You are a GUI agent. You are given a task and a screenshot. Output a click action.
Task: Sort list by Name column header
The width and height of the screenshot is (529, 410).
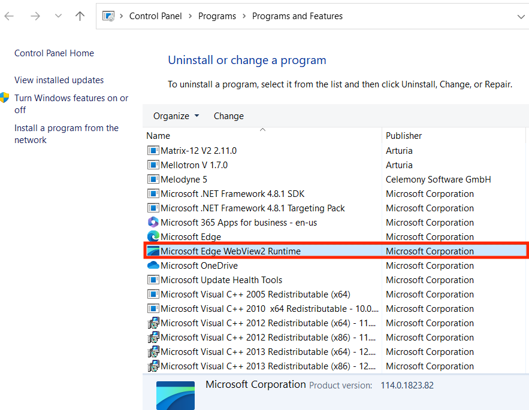pos(158,135)
